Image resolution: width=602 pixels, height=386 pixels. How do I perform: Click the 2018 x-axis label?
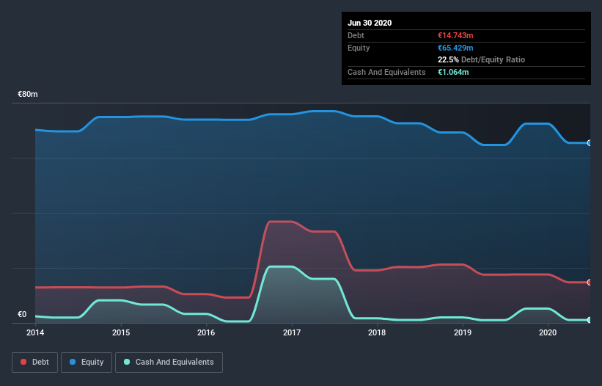(x=377, y=332)
